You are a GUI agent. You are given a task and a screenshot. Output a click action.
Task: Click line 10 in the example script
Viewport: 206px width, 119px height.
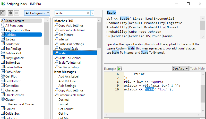(x=149, y=89)
